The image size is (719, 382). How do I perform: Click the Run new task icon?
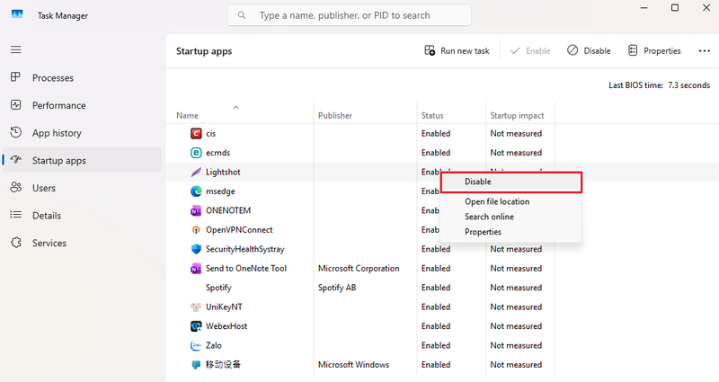coord(430,50)
